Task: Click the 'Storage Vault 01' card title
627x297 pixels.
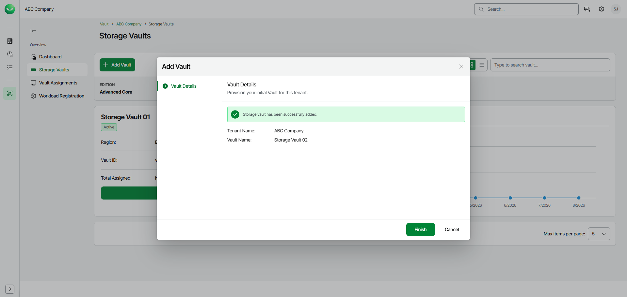Action: [125, 117]
